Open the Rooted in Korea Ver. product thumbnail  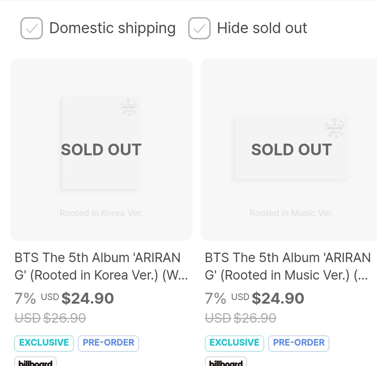[101, 149]
